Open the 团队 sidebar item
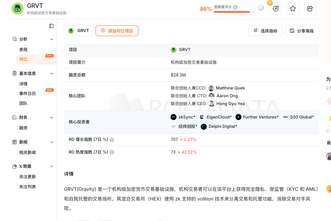 pos(24,103)
